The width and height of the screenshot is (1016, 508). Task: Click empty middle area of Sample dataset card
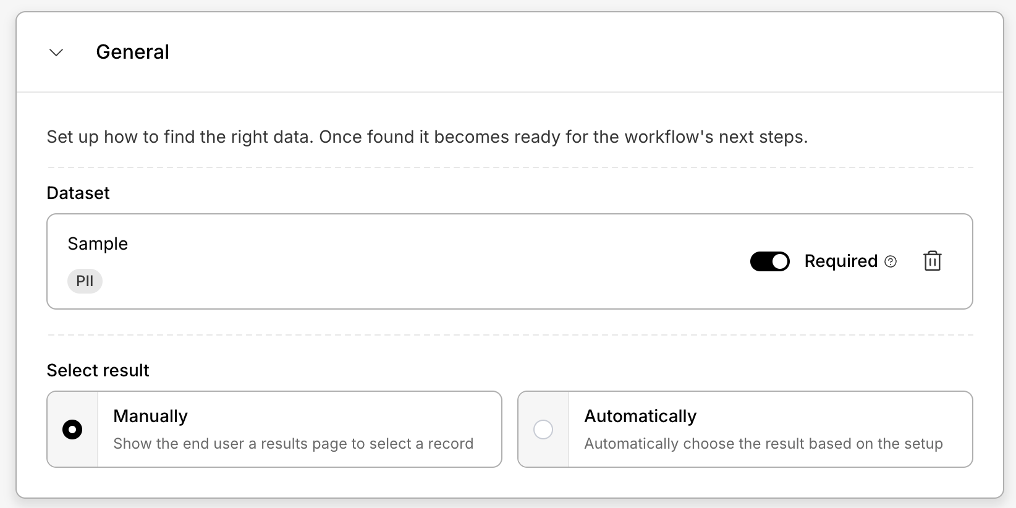point(433,261)
